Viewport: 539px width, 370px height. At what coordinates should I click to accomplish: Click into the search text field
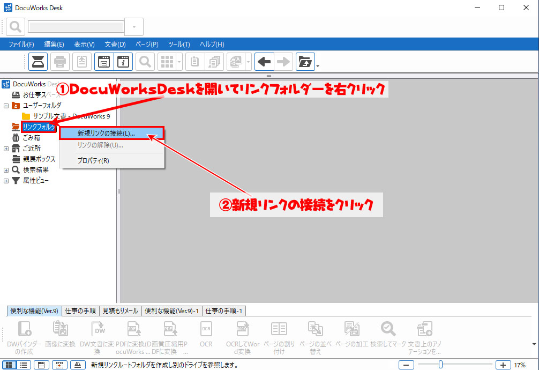[x=76, y=26]
